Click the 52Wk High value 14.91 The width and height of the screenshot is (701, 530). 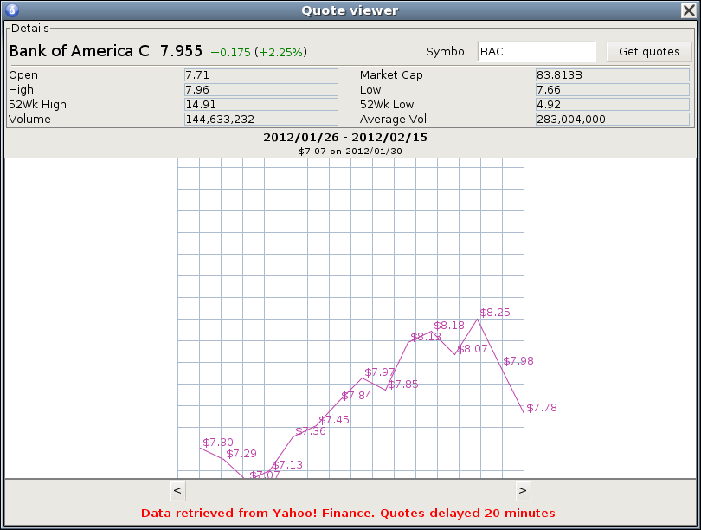[261, 104]
